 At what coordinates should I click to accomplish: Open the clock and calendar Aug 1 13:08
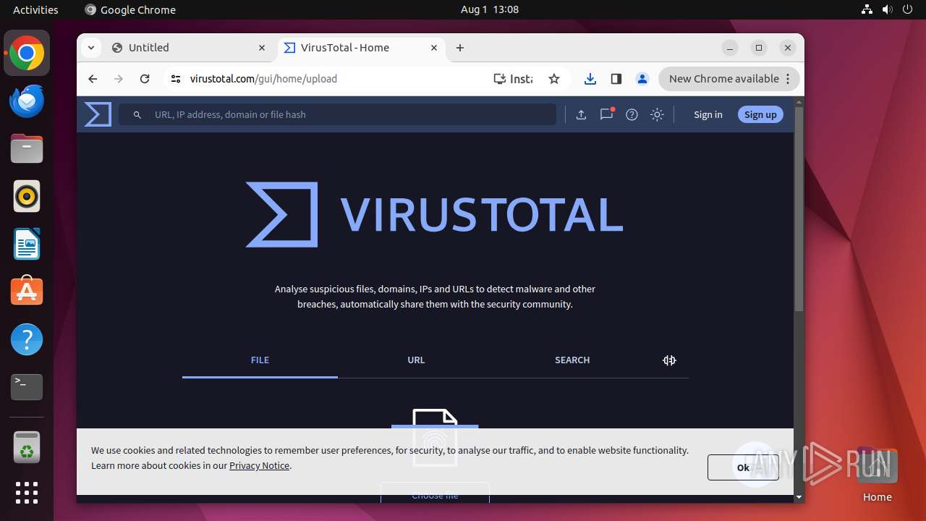(490, 9)
